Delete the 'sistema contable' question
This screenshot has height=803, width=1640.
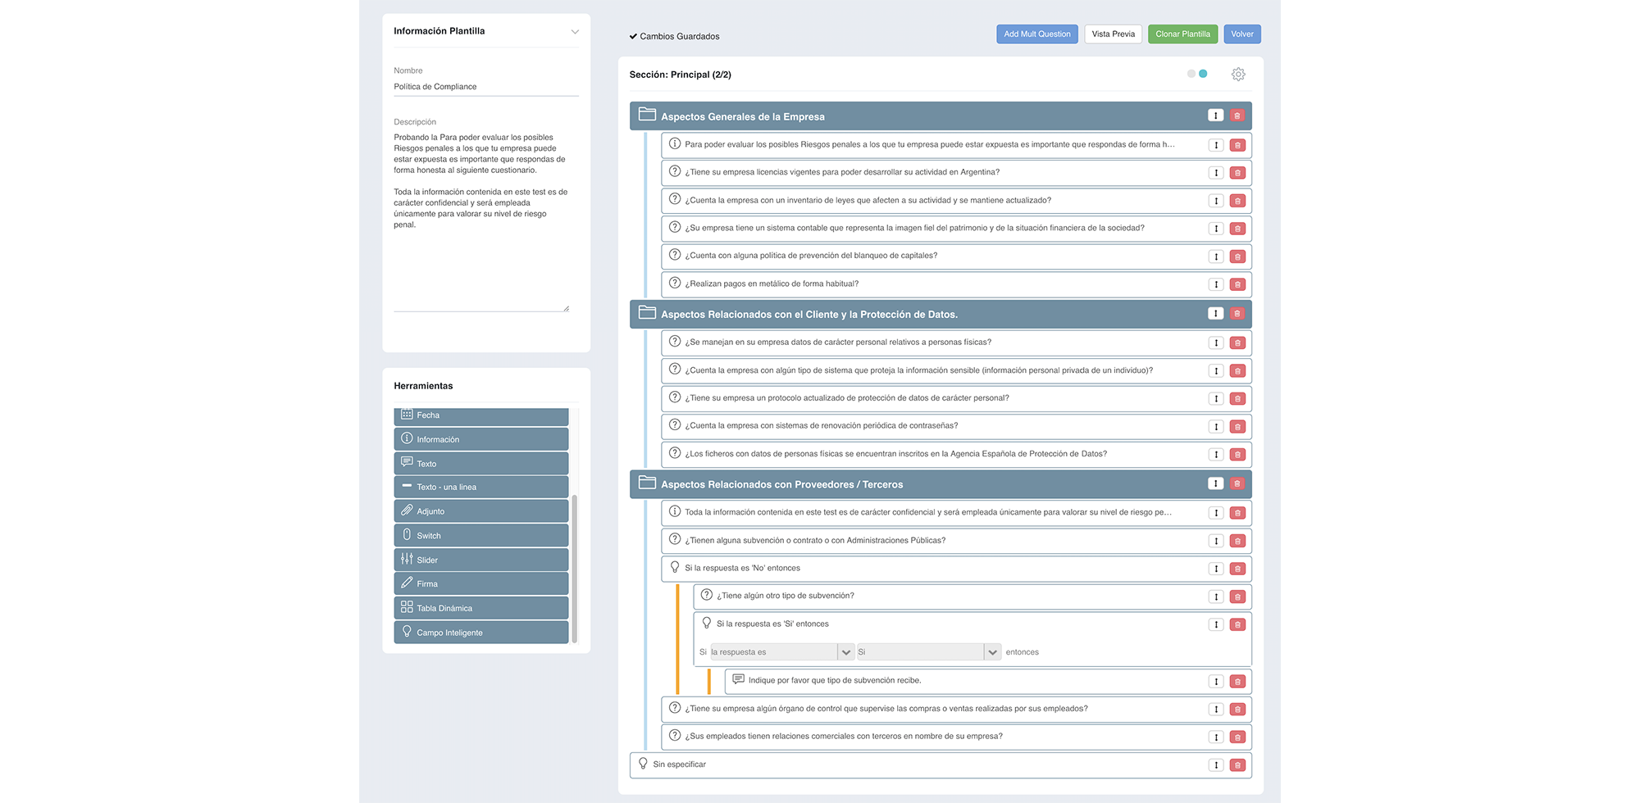point(1237,229)
